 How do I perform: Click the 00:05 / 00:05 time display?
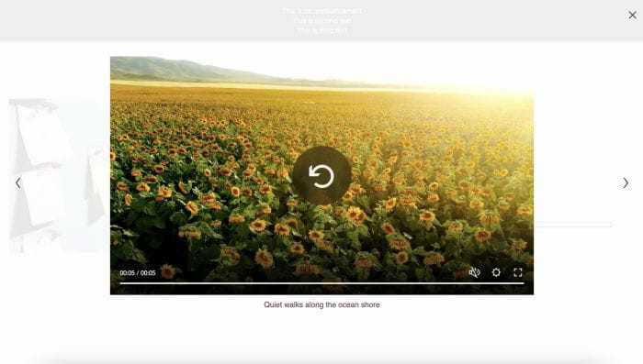coord(138,272)
